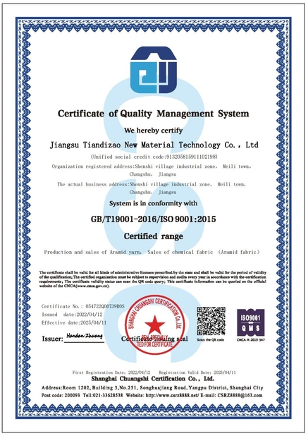Image resolution: width=308 pixels, height=436 pixels.
Task: Click the 'Scan the QR code' caption
Action: click(211, 340)
